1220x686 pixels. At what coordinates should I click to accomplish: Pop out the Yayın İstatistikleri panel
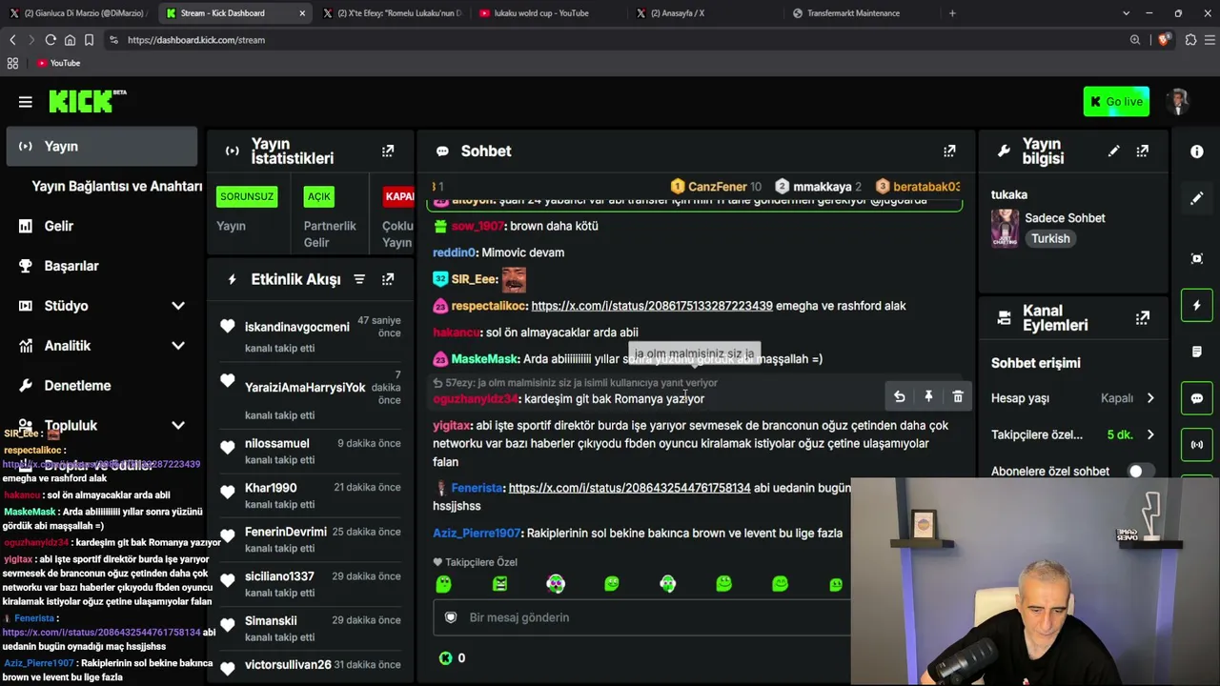click(x=388, y=151)
